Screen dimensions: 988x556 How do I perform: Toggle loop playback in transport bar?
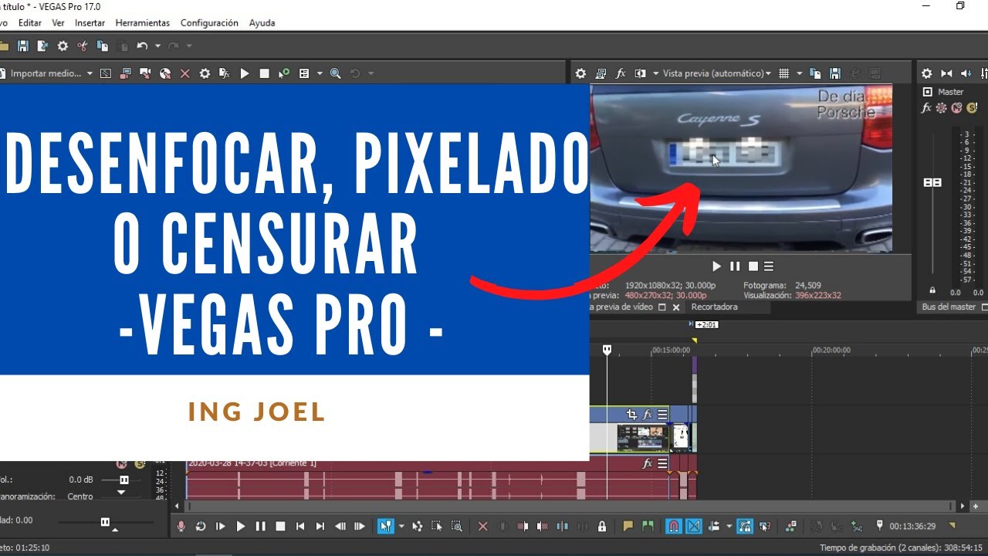click(201, 526)
